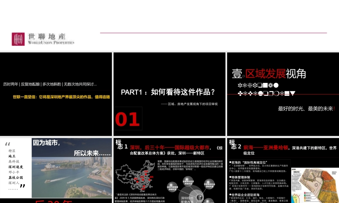Viewport: 339px width, 203px height.
Task: Click the 深圳速度 word in the quote list
Action: [x=16, y=167]
